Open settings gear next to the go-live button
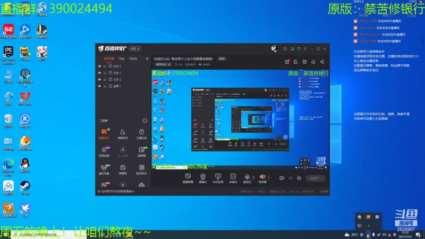425x239 pixels. coord(299,178)
